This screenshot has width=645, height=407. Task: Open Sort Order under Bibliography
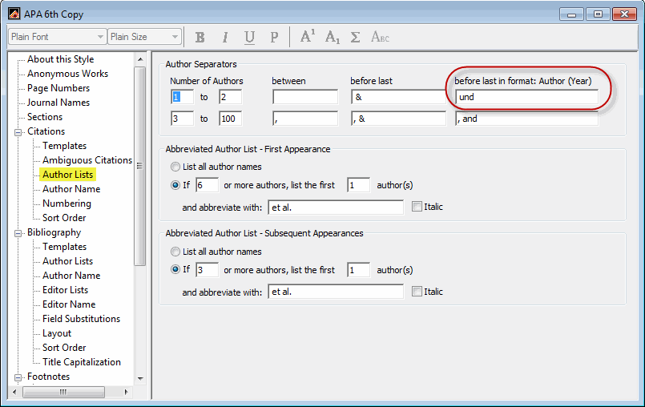point(64,348)
